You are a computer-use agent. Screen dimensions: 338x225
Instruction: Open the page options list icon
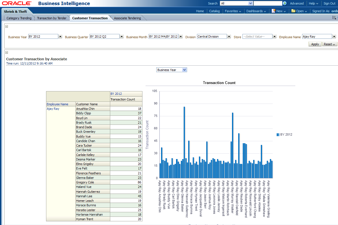click(x=334, y=18)
